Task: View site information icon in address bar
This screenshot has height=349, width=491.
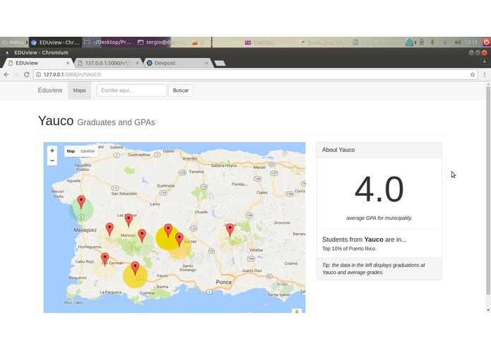Action: click(38, 74)
